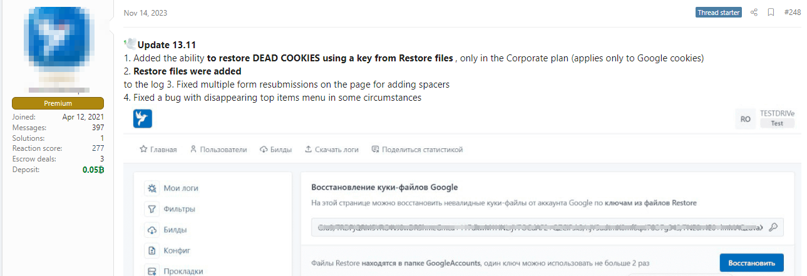Open the Главная tab
807x276 pixels.
point(158,150)
